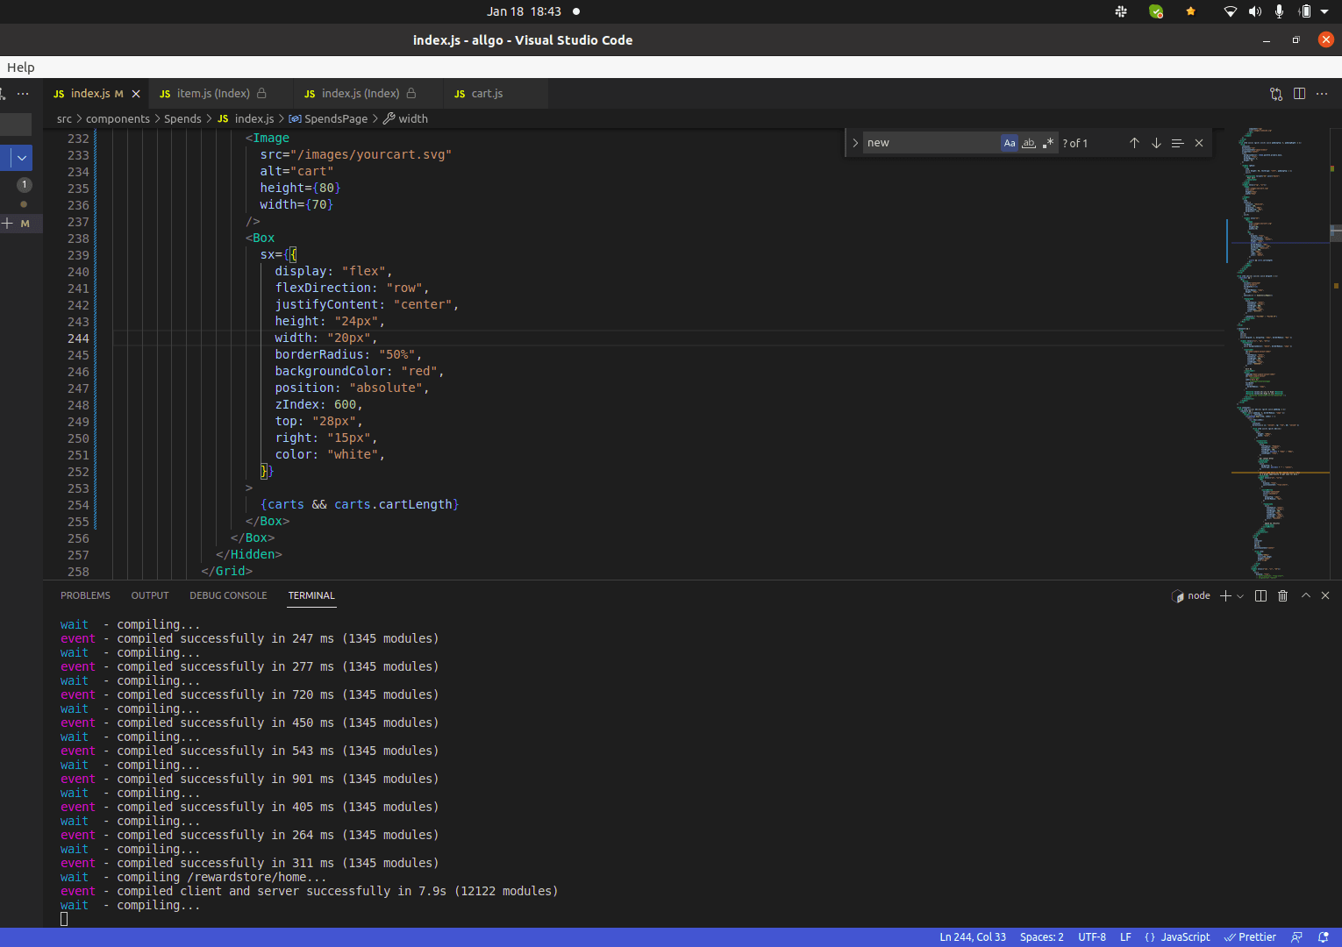Open editor More Actions ellipsis menu
Screen dimensions: 1342x947
(1322, 94)
